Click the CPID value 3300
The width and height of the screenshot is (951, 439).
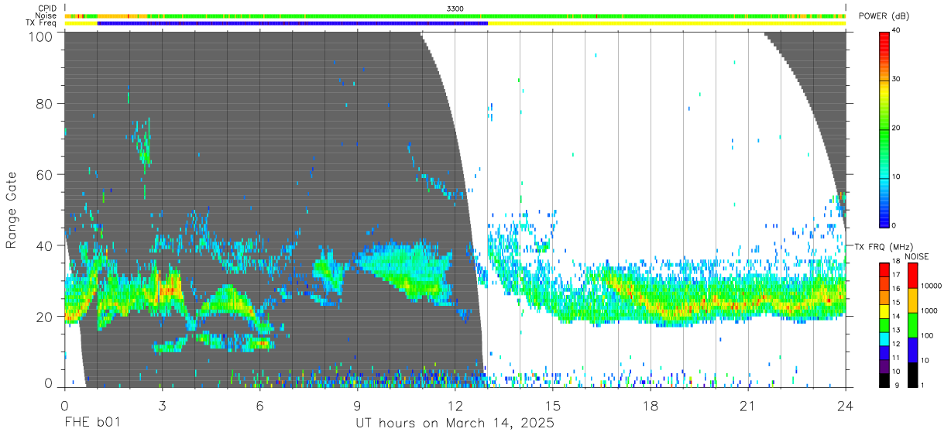coord(455,8)
